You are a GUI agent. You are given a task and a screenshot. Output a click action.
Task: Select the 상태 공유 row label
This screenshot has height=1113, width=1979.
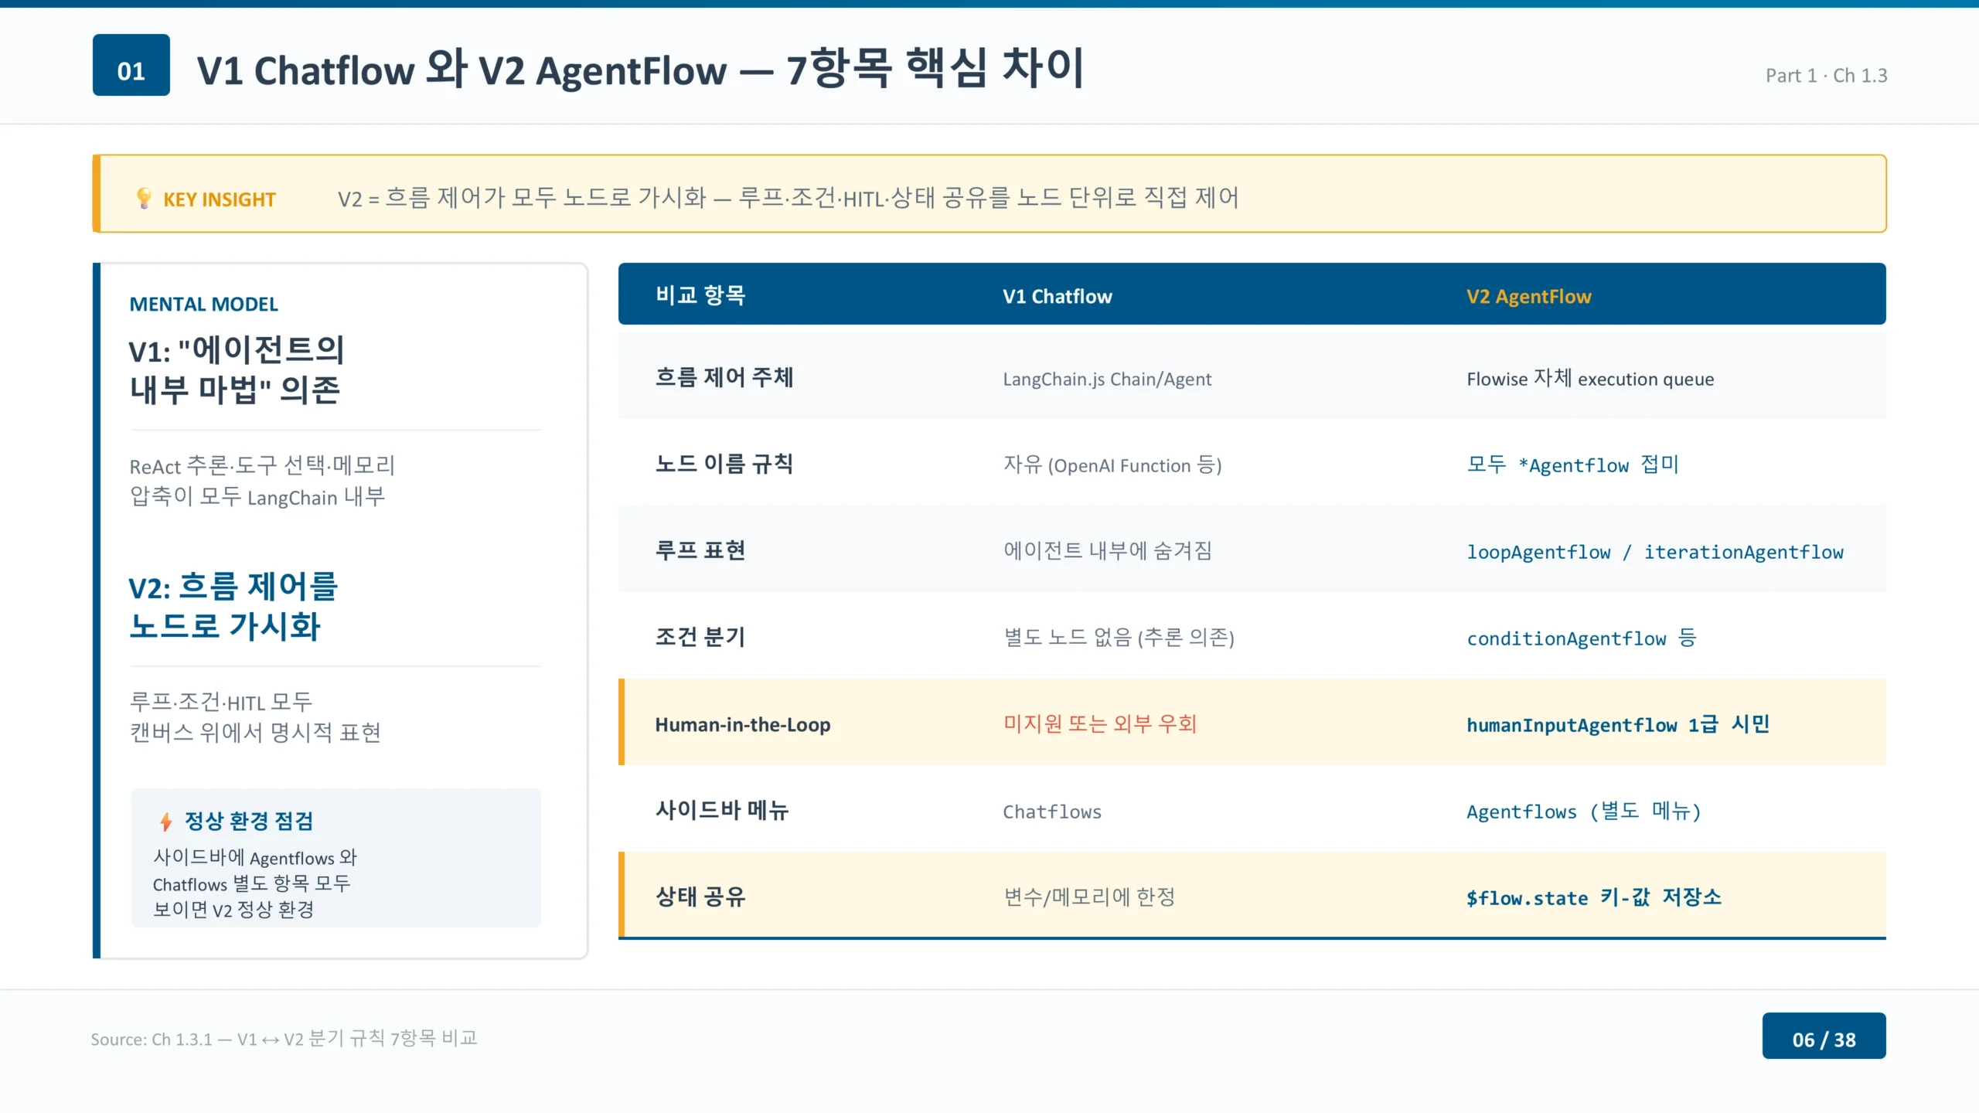[700, 897]
